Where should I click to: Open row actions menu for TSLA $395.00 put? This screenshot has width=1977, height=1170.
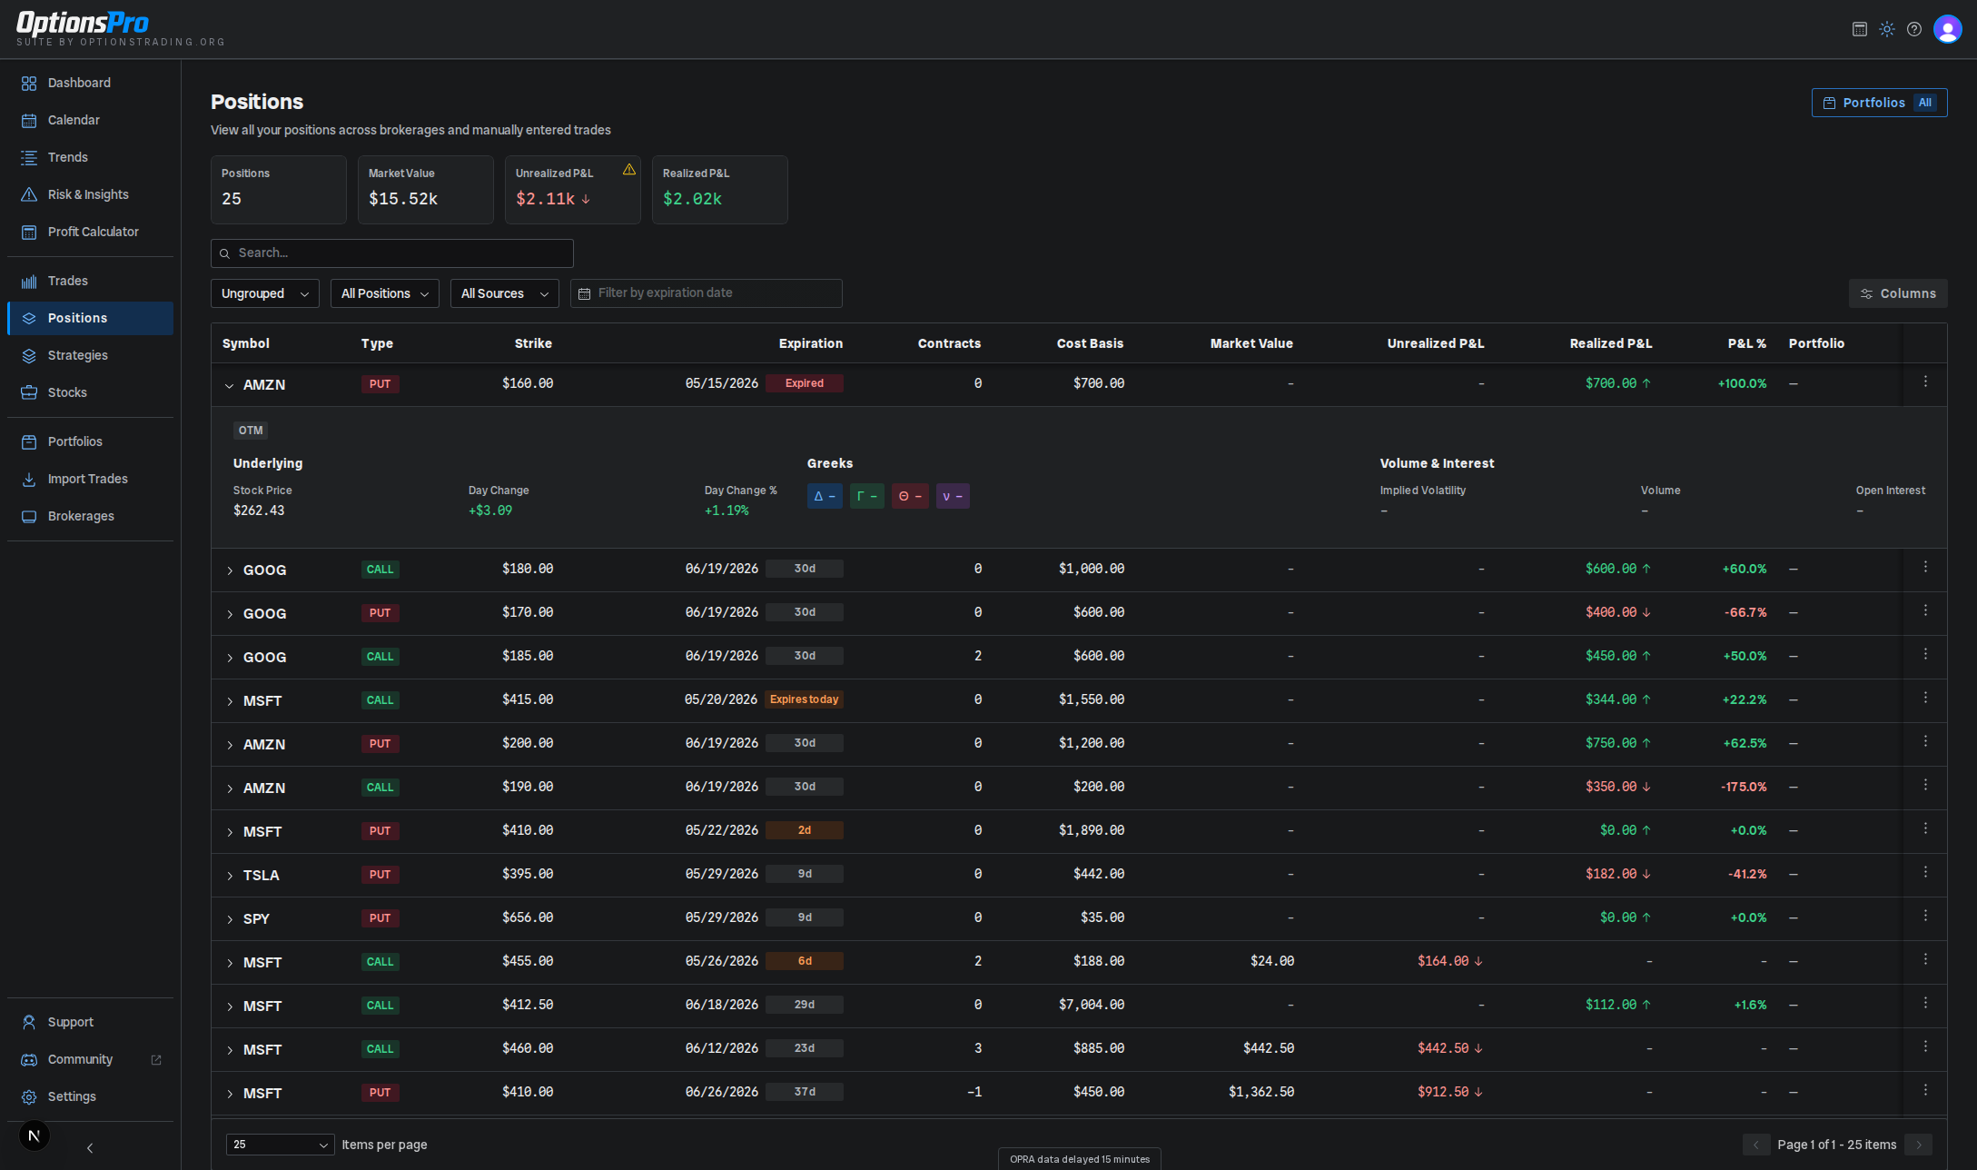(1925, 873)
